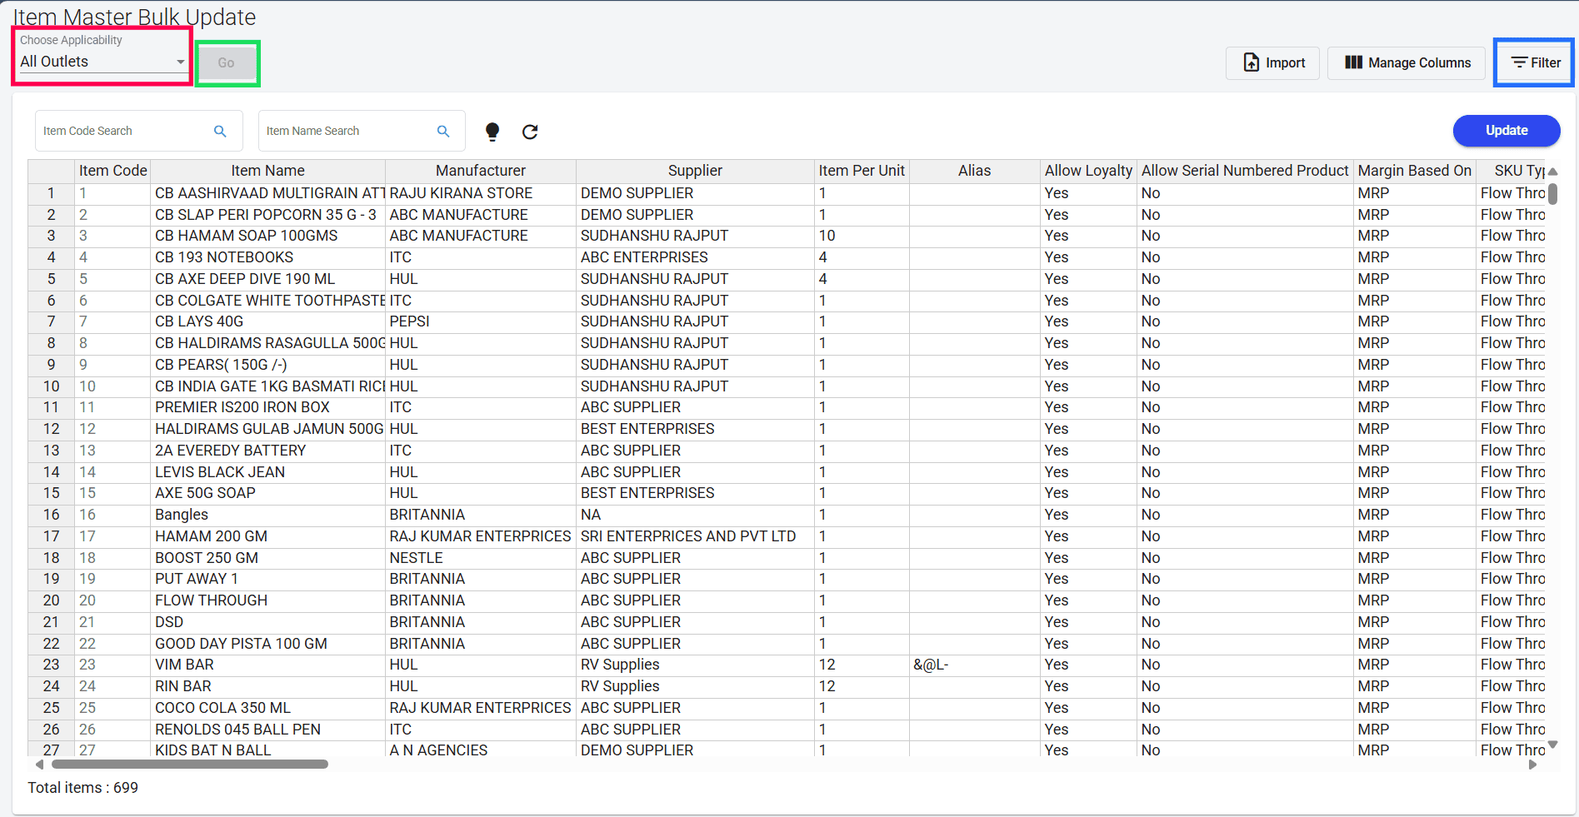Open Manage Columns
Screen dimensions: 1579x817
tap(1407, 63)
